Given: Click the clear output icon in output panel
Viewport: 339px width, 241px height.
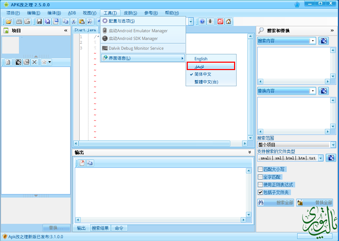Looking at the screenshot, I should click(x=82, y=163).
